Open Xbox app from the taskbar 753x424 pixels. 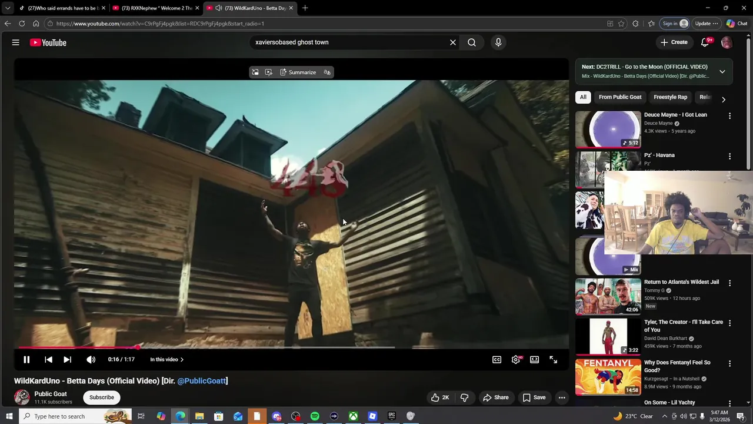353,416
